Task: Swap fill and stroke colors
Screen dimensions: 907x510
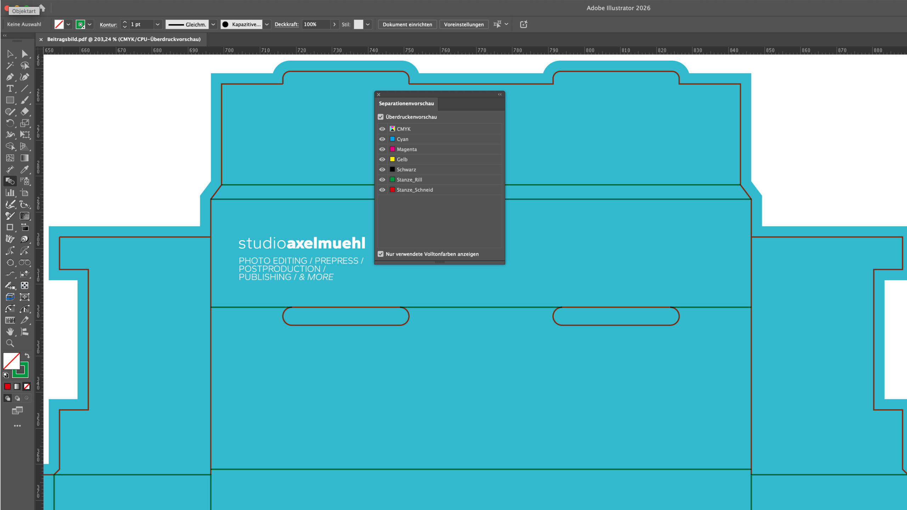Action: (x=27, y=356)
